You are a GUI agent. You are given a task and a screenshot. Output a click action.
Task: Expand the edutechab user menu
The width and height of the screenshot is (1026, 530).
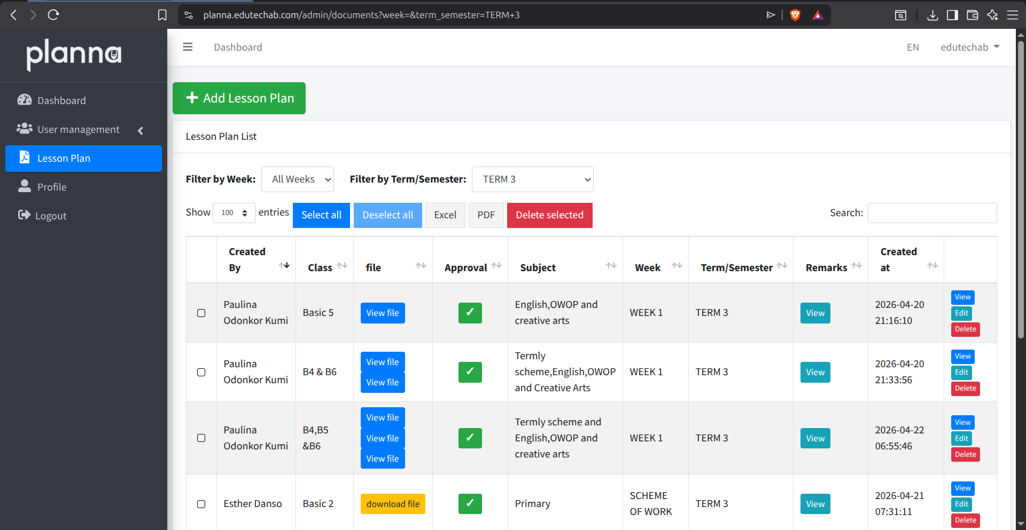click(970, 47)
